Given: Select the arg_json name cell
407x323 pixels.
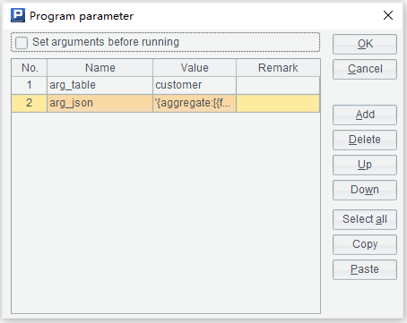Looking at the screenshot, I should (100, 103).
